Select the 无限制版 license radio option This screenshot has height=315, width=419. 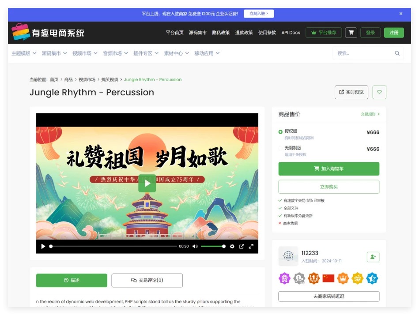coord(280,149)
